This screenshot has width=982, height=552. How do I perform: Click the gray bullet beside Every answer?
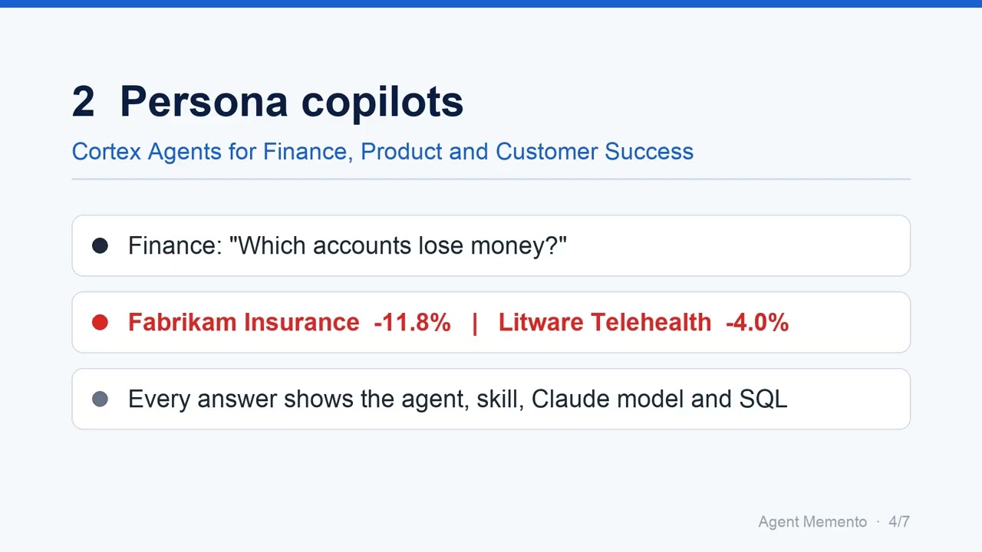pos(100,399)
